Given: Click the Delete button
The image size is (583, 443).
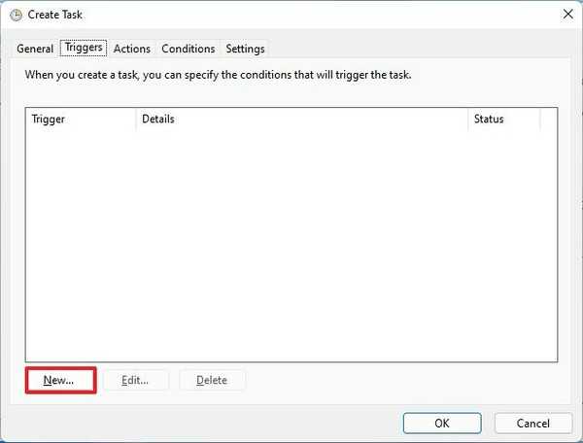Looking at the screenshot, I should (x=212, y=380).
